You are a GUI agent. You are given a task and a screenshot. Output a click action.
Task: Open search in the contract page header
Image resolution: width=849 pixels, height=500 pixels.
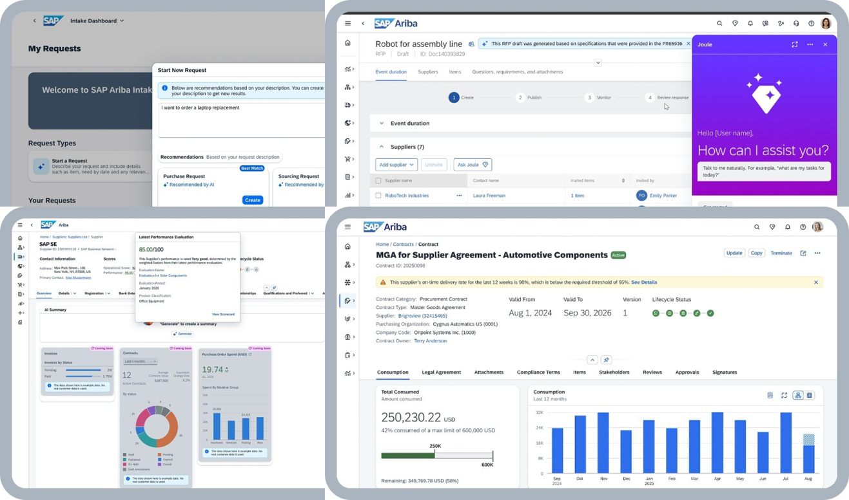pos(757,227)
